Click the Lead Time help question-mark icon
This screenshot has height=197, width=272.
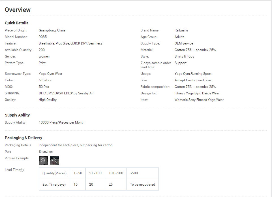click(x=22, y=170)
